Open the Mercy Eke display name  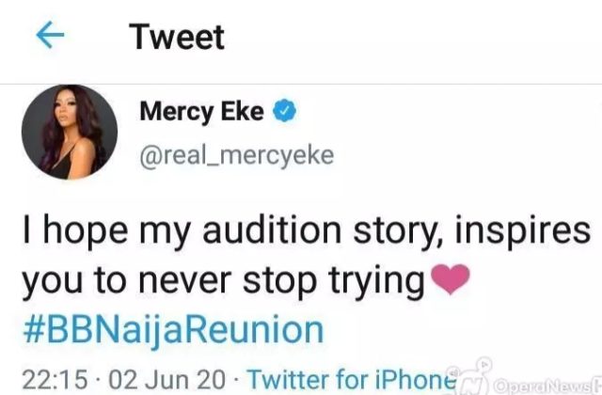pyautogui.click(x=202, y=114)
